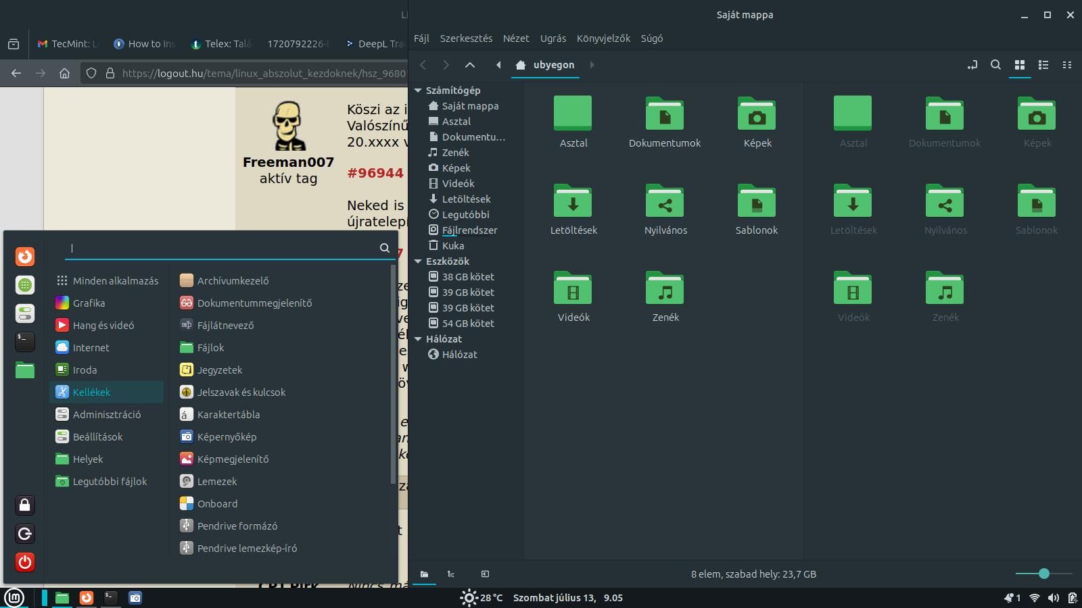
Task: Open the volume control in system tray
Action: 1054,598
